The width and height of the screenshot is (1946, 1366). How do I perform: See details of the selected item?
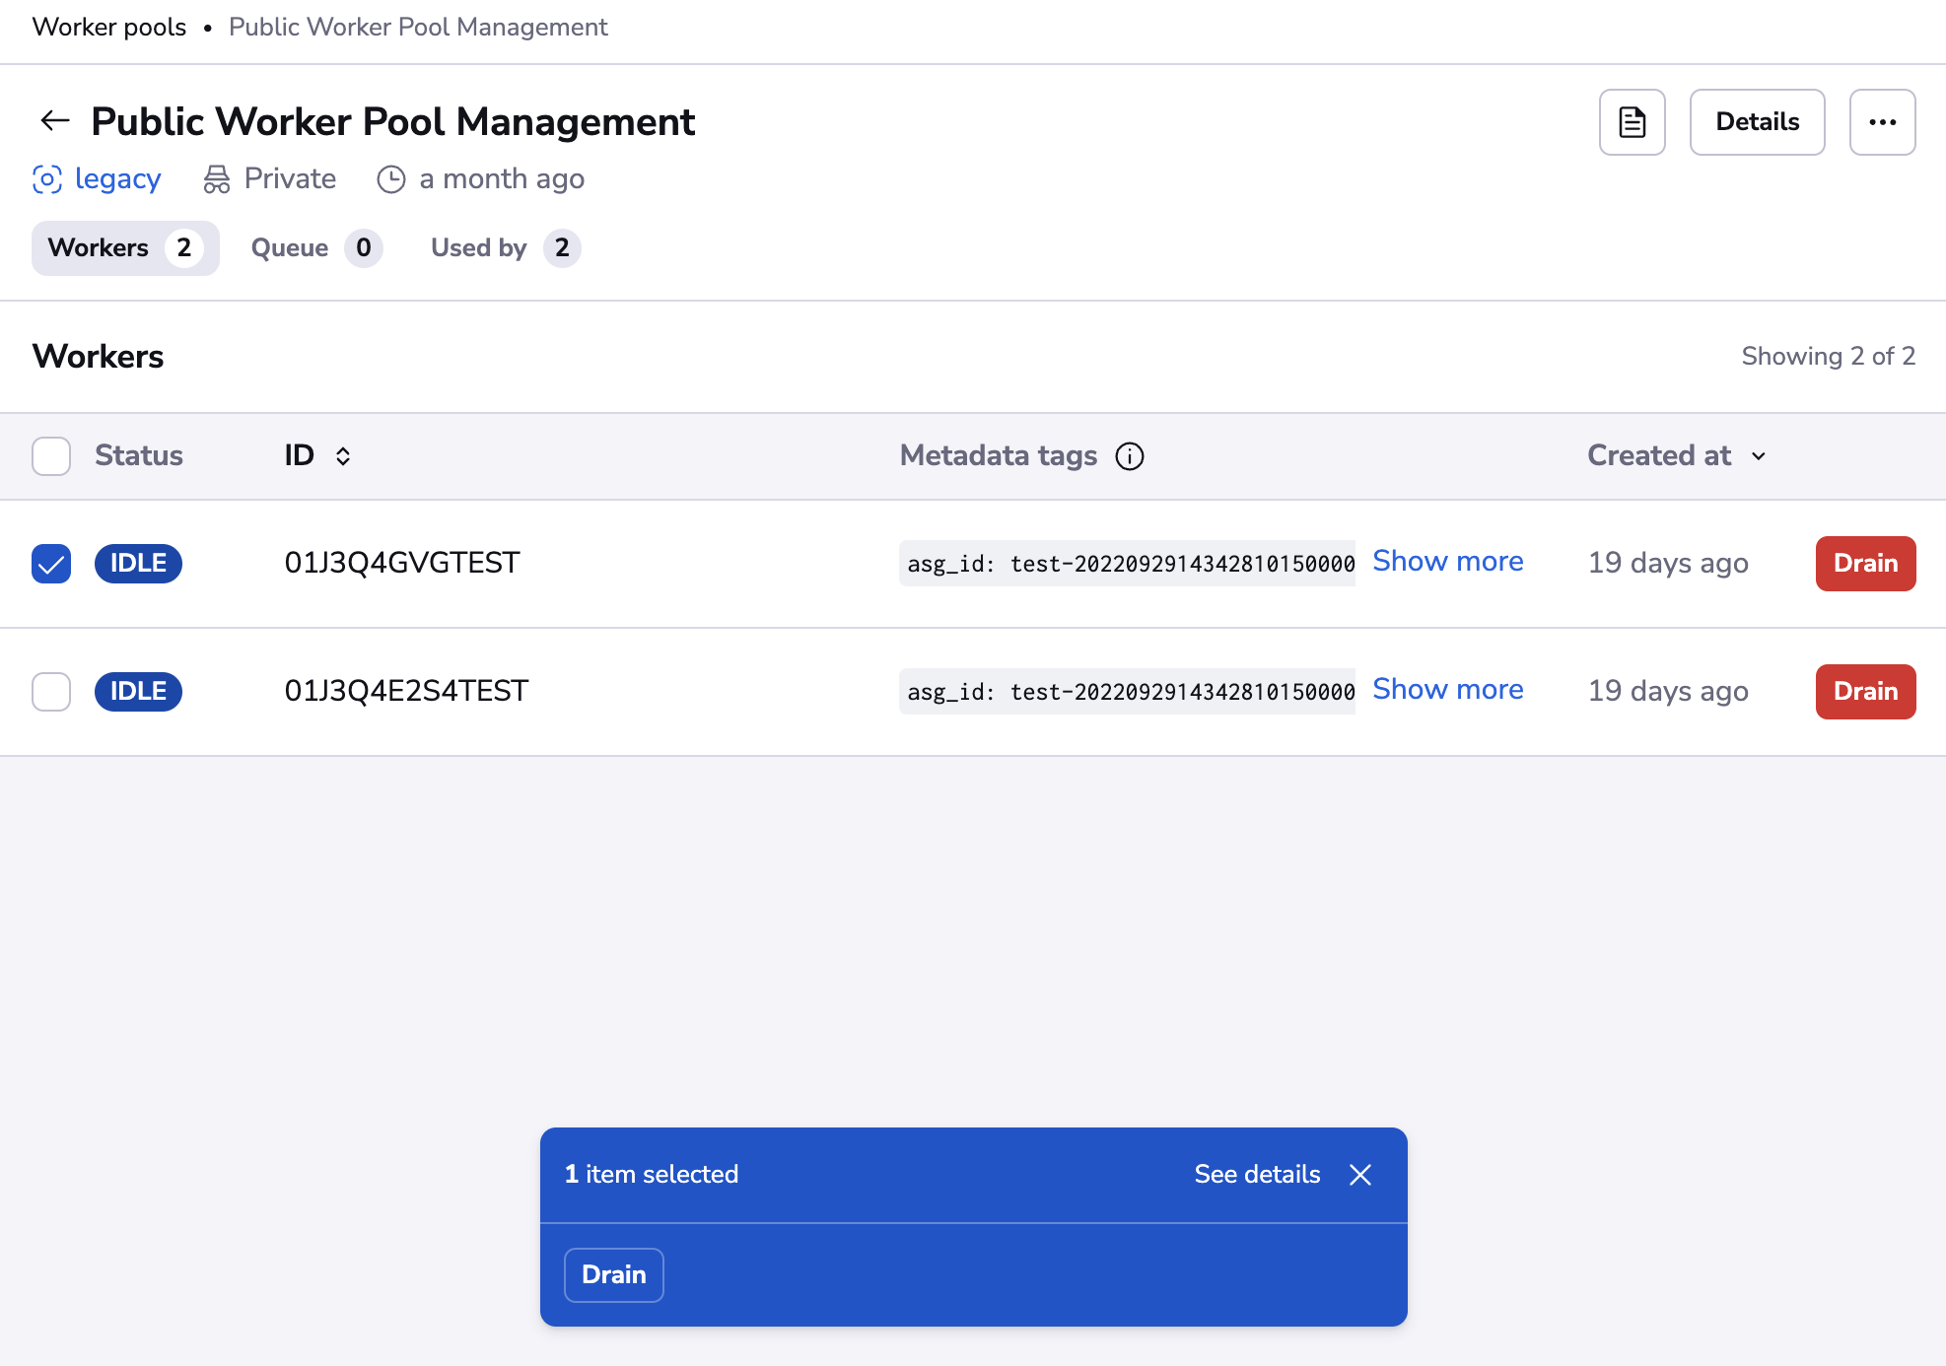[1257, 1174]
